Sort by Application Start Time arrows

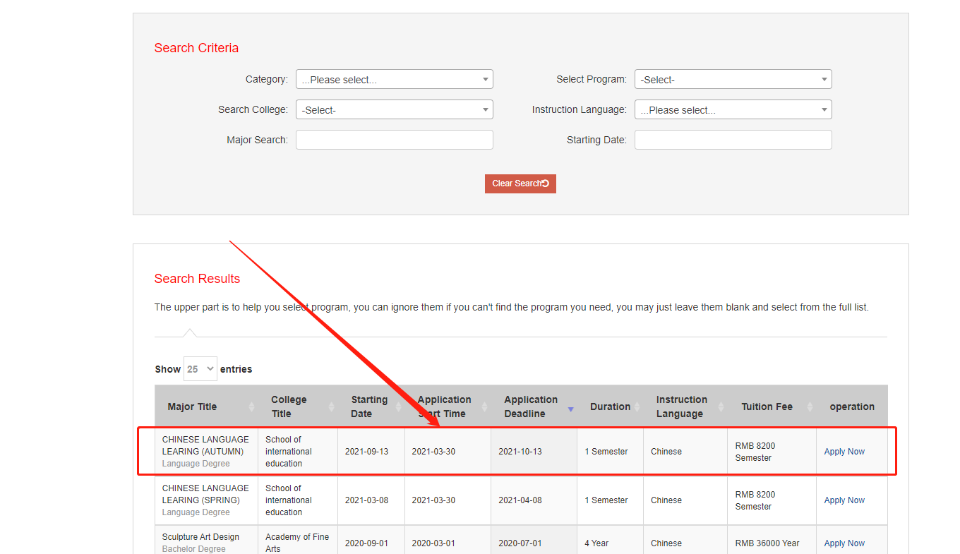tap(484, 407)
